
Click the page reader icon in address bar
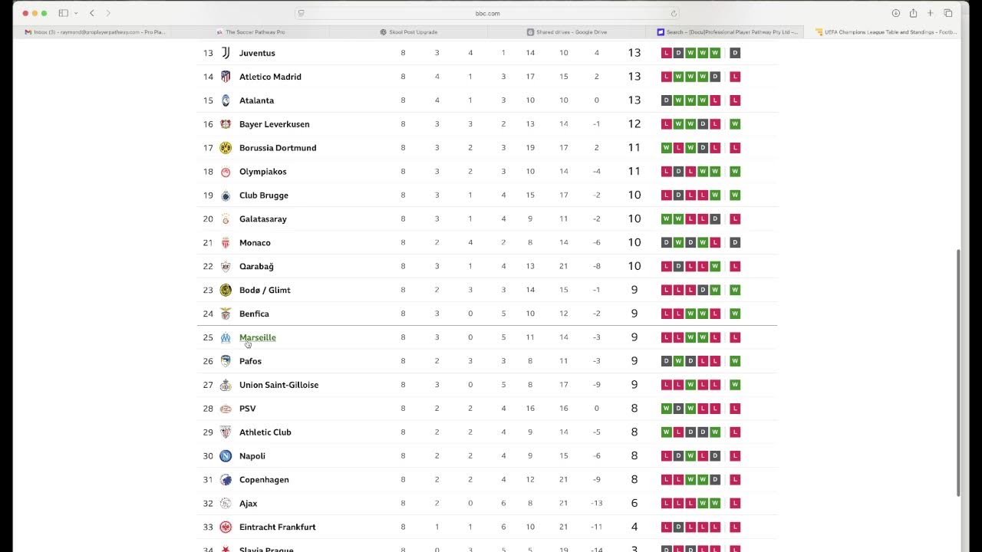point(301,13)
